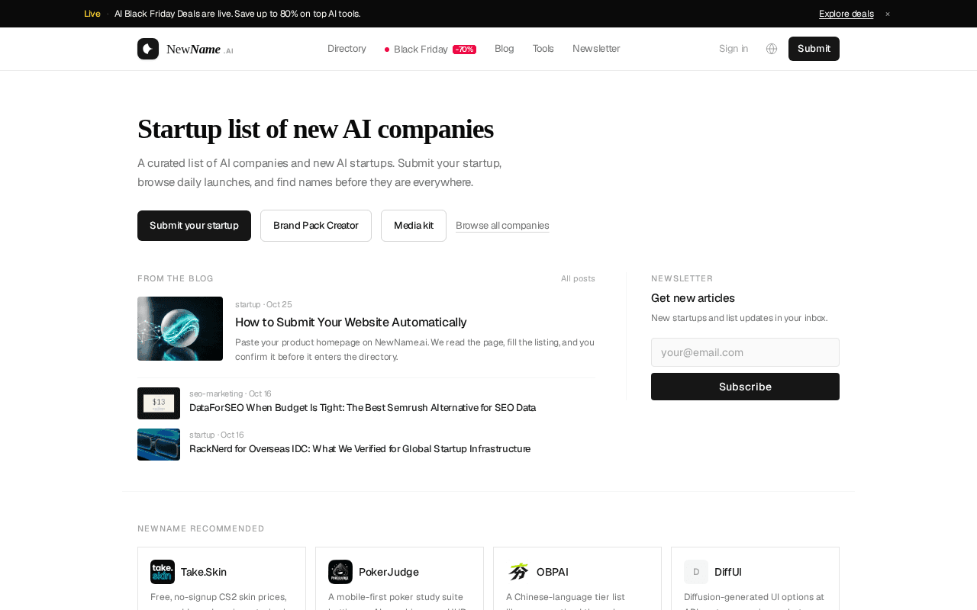
Task: Go to the Blog page
Action: (505, 49)
